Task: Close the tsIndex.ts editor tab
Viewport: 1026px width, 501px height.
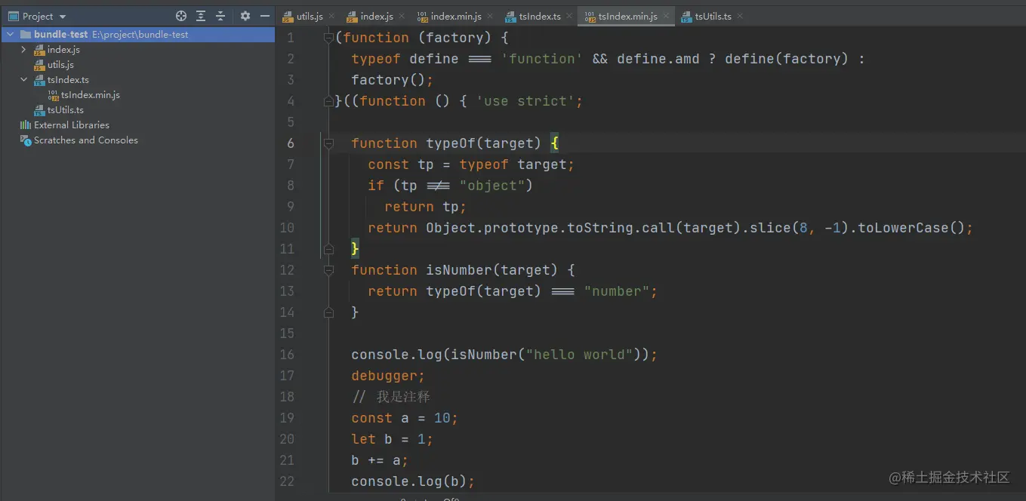Action: [x=568, y=17]
